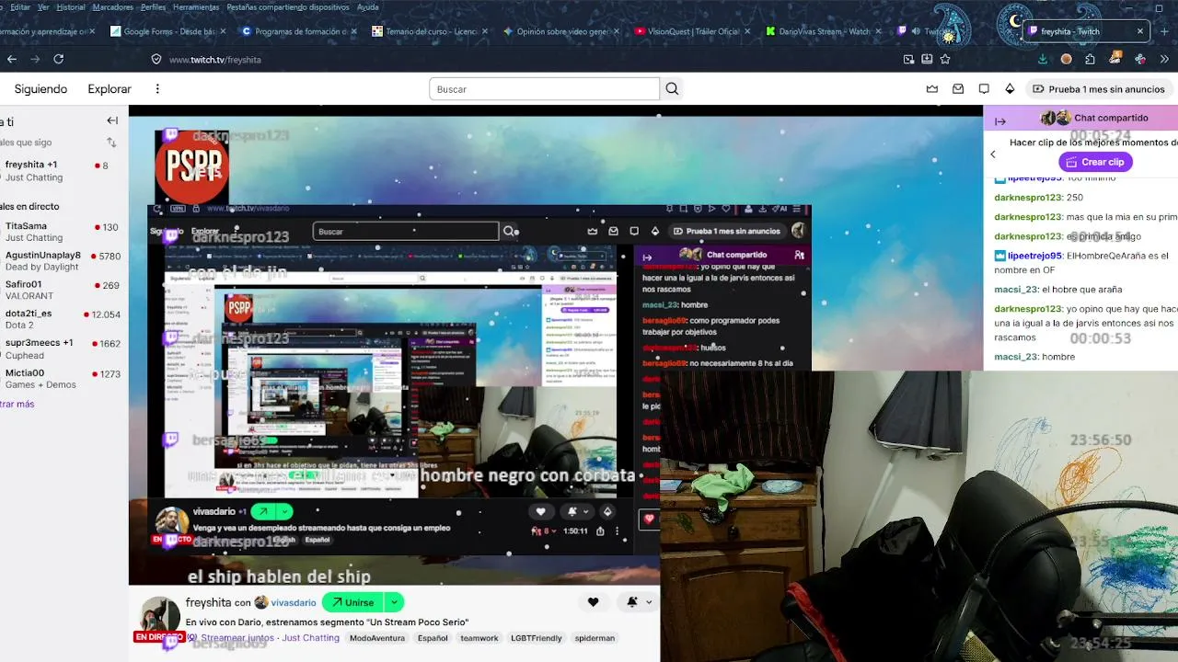Open Herramientas browser menu
The width and height of the screenshot is (1178, 662).
pyautogui.click(x=196, y=7)
